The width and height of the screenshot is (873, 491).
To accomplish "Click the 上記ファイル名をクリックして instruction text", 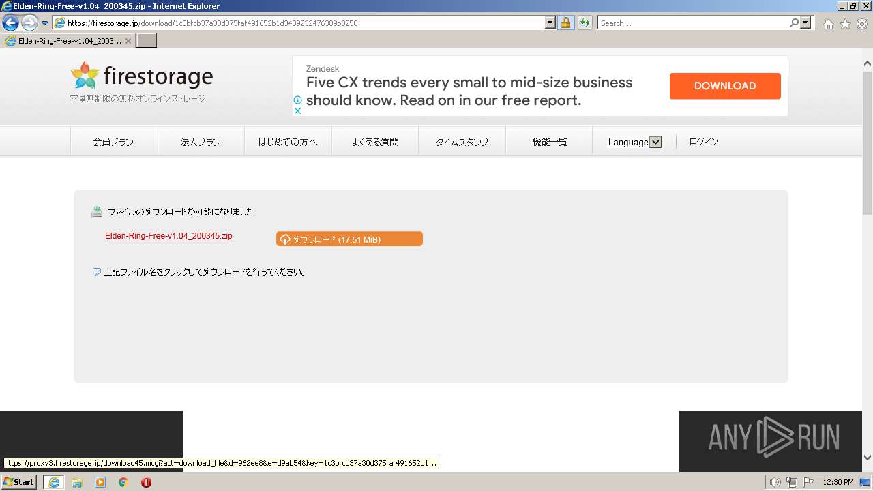I will pos(205,271).
